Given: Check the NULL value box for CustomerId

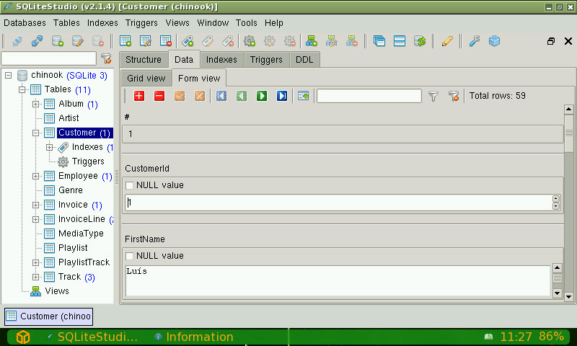Looking at the screenshot, I should point(130,185).
